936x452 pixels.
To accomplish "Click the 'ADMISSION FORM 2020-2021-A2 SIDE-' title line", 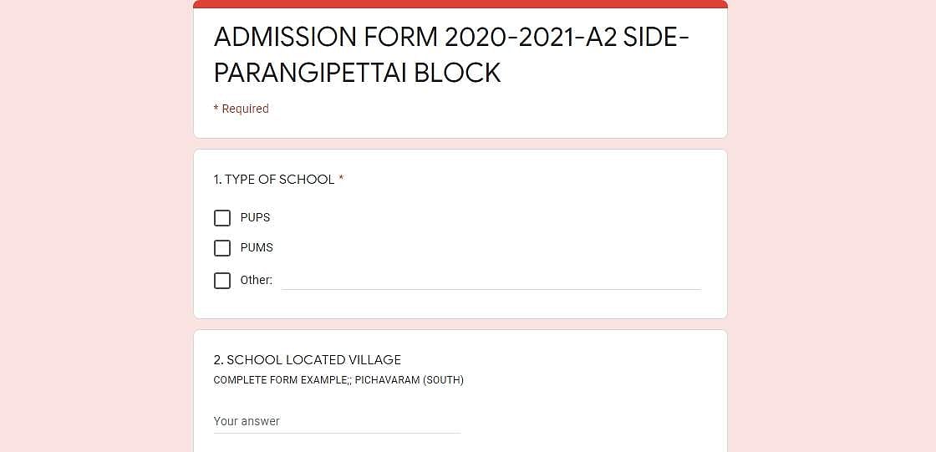I will tap(451, 38).
